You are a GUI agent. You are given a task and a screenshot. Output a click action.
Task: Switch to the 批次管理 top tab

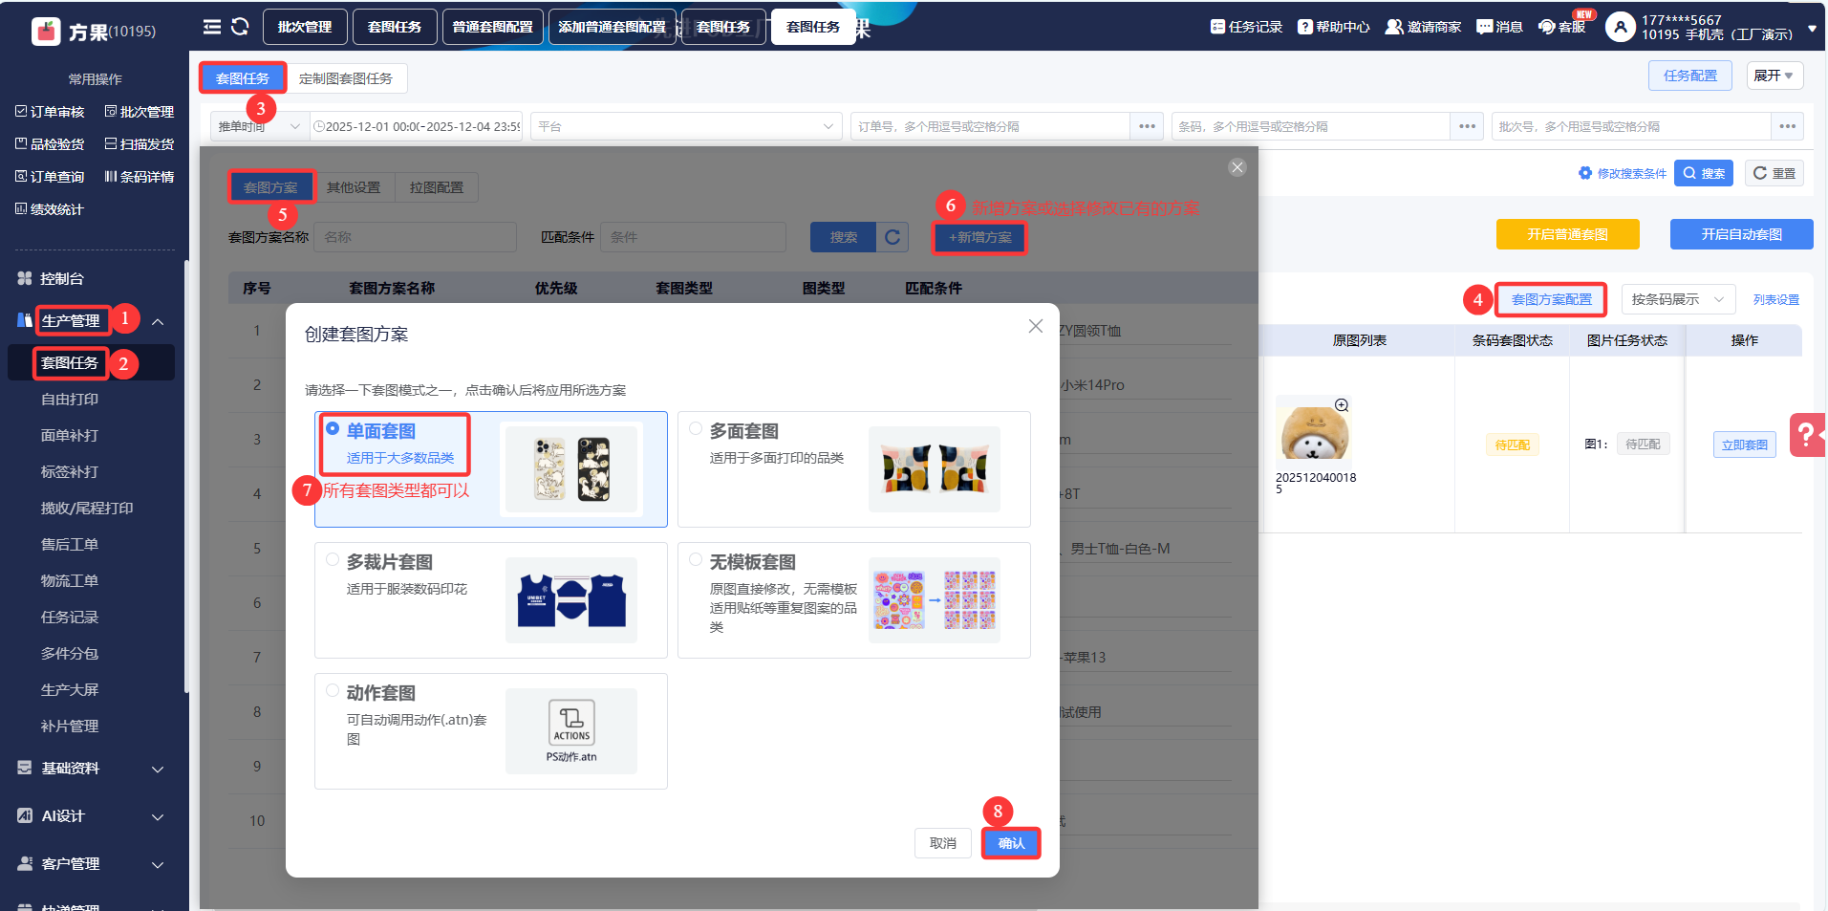click(305, 27)
